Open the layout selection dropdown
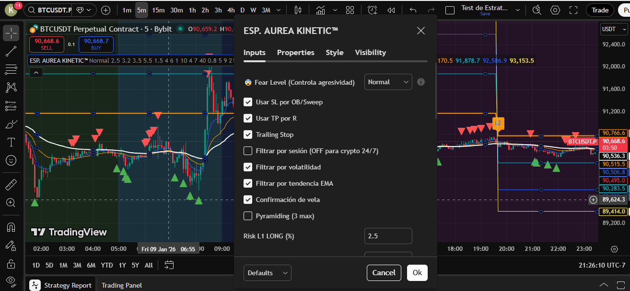Image resolution: width=630 pixels, height=291 pixels. coord(350,10)
